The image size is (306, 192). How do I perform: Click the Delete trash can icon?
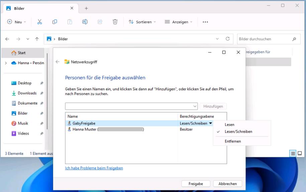click(115, 22)
